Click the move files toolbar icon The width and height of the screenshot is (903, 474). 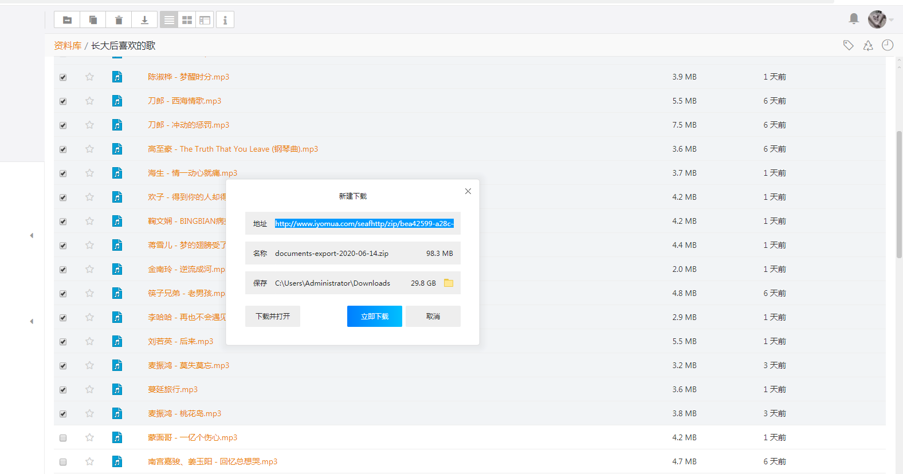[67, 20]
